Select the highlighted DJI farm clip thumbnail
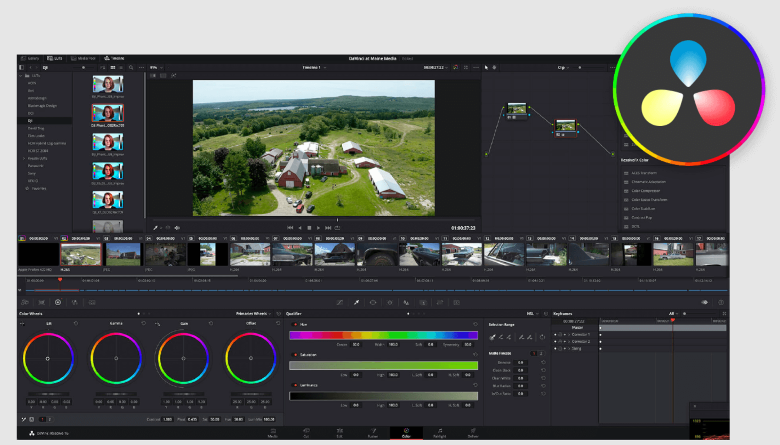780x445 pixels. click(x=81, y=254)
